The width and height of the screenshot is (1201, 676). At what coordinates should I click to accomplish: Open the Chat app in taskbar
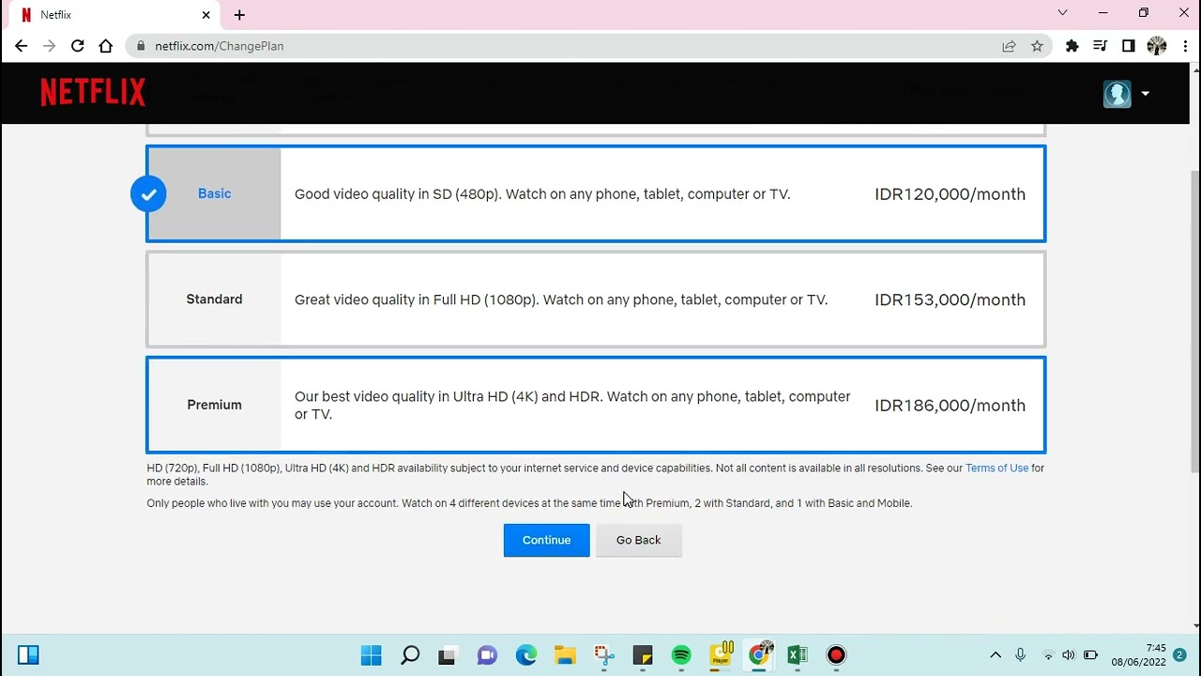pos(487,655)
